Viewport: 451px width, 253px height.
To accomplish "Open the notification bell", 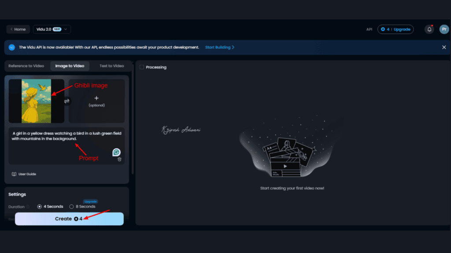I will tap(429, 29).
